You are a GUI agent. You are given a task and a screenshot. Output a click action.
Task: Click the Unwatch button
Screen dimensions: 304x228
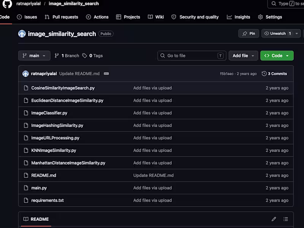[277, 33]
